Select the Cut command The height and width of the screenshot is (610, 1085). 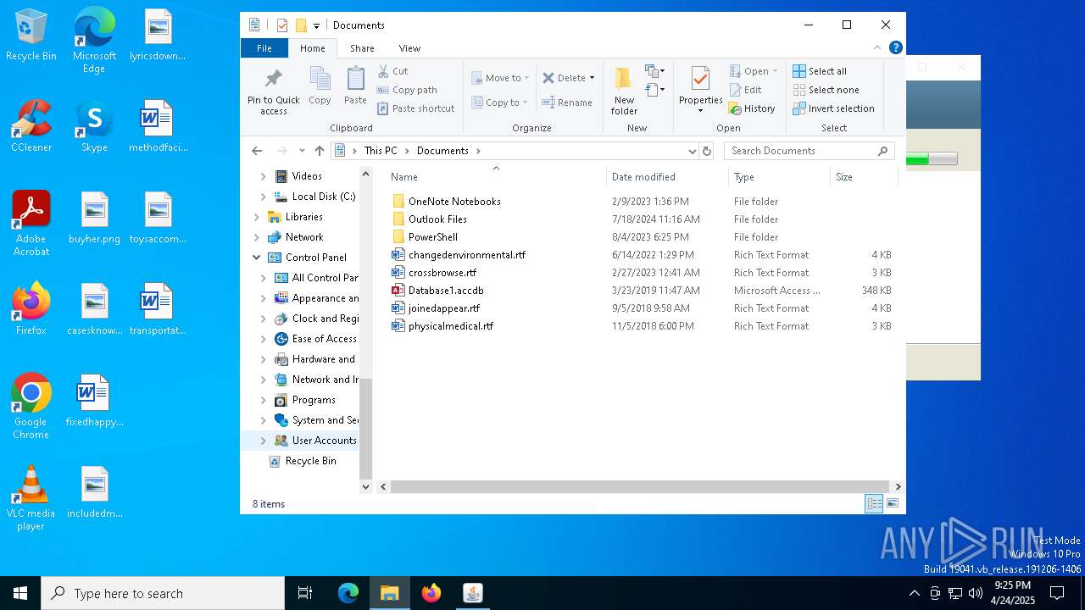392,71
